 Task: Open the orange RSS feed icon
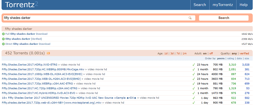[x=48, y=53]
